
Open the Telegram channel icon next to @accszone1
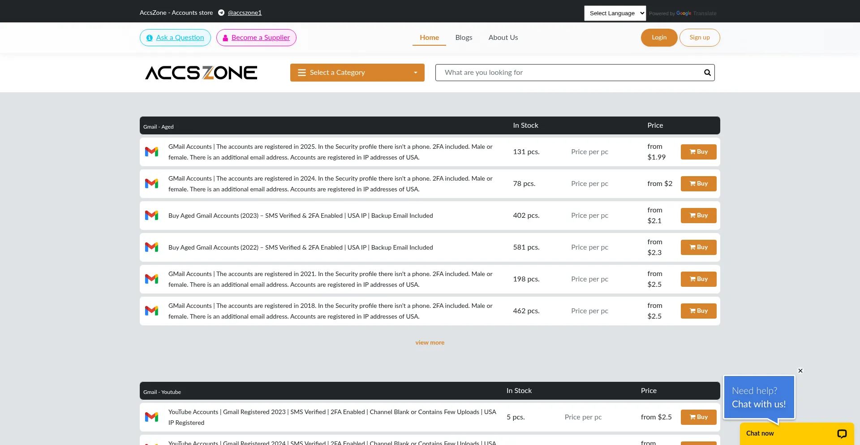coord(221,13)
